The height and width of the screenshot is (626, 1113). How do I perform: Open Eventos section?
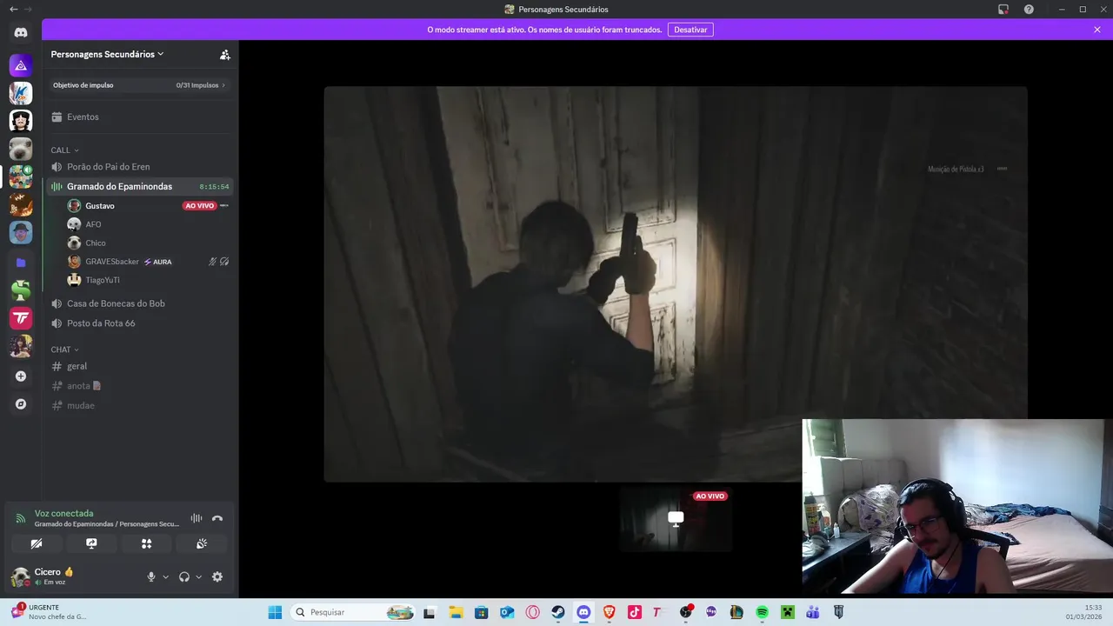click(139, 117)
